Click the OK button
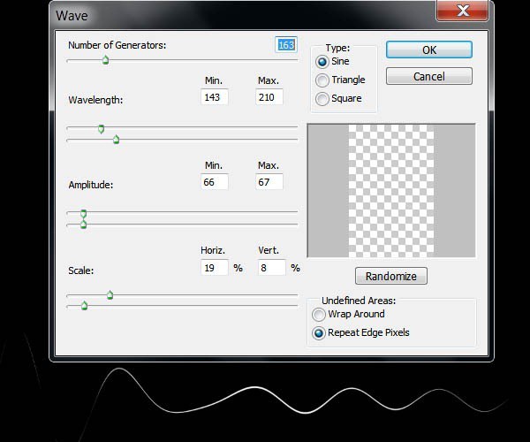 pos(428,50)
